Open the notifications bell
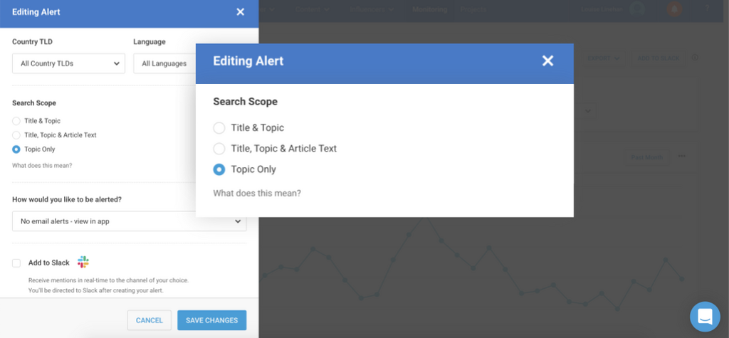The image size is (729, 338). click(x=674, y=9)
